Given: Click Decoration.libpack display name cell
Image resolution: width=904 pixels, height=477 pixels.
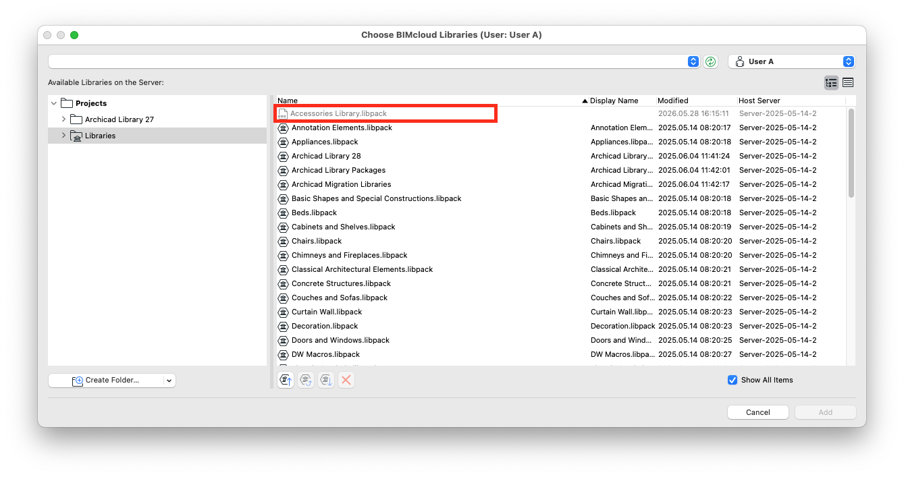Looking at the screenshot, I should tap(622, 327).
